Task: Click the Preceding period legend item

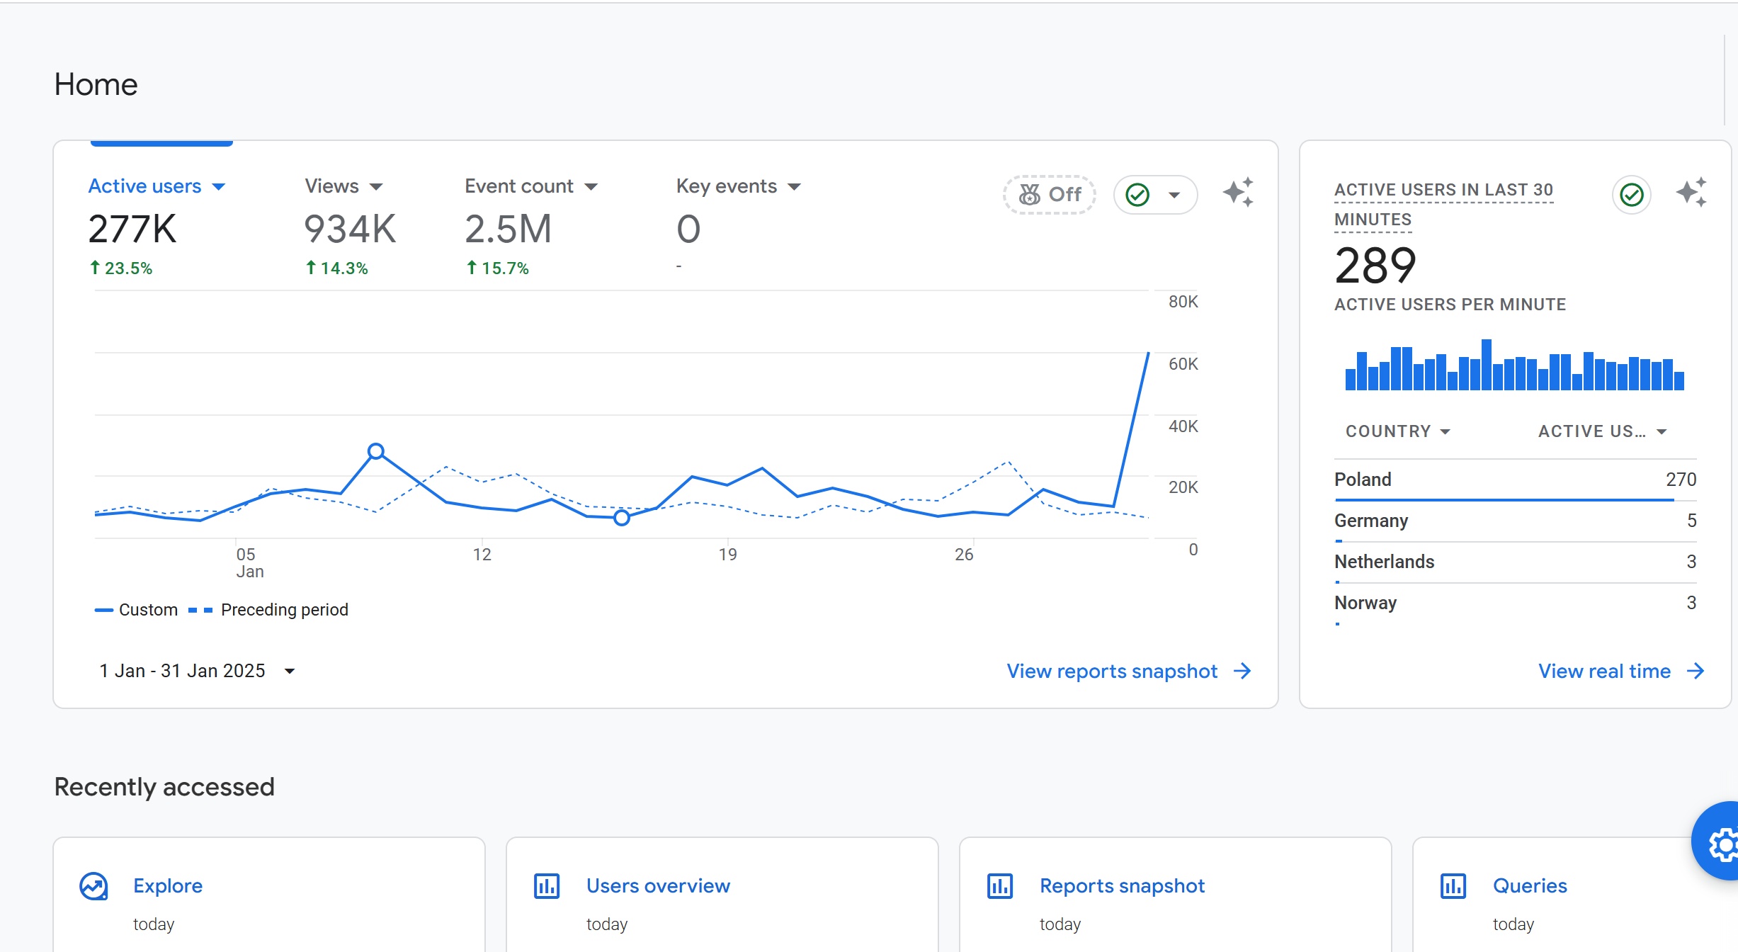Action: point(268,610)
